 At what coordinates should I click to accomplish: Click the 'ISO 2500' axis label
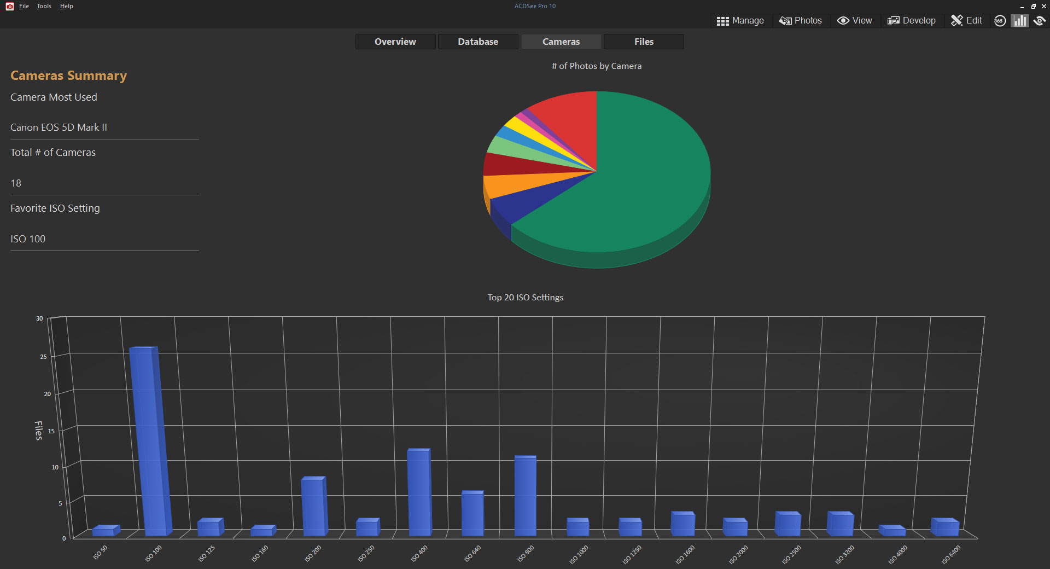click(792, 554)
